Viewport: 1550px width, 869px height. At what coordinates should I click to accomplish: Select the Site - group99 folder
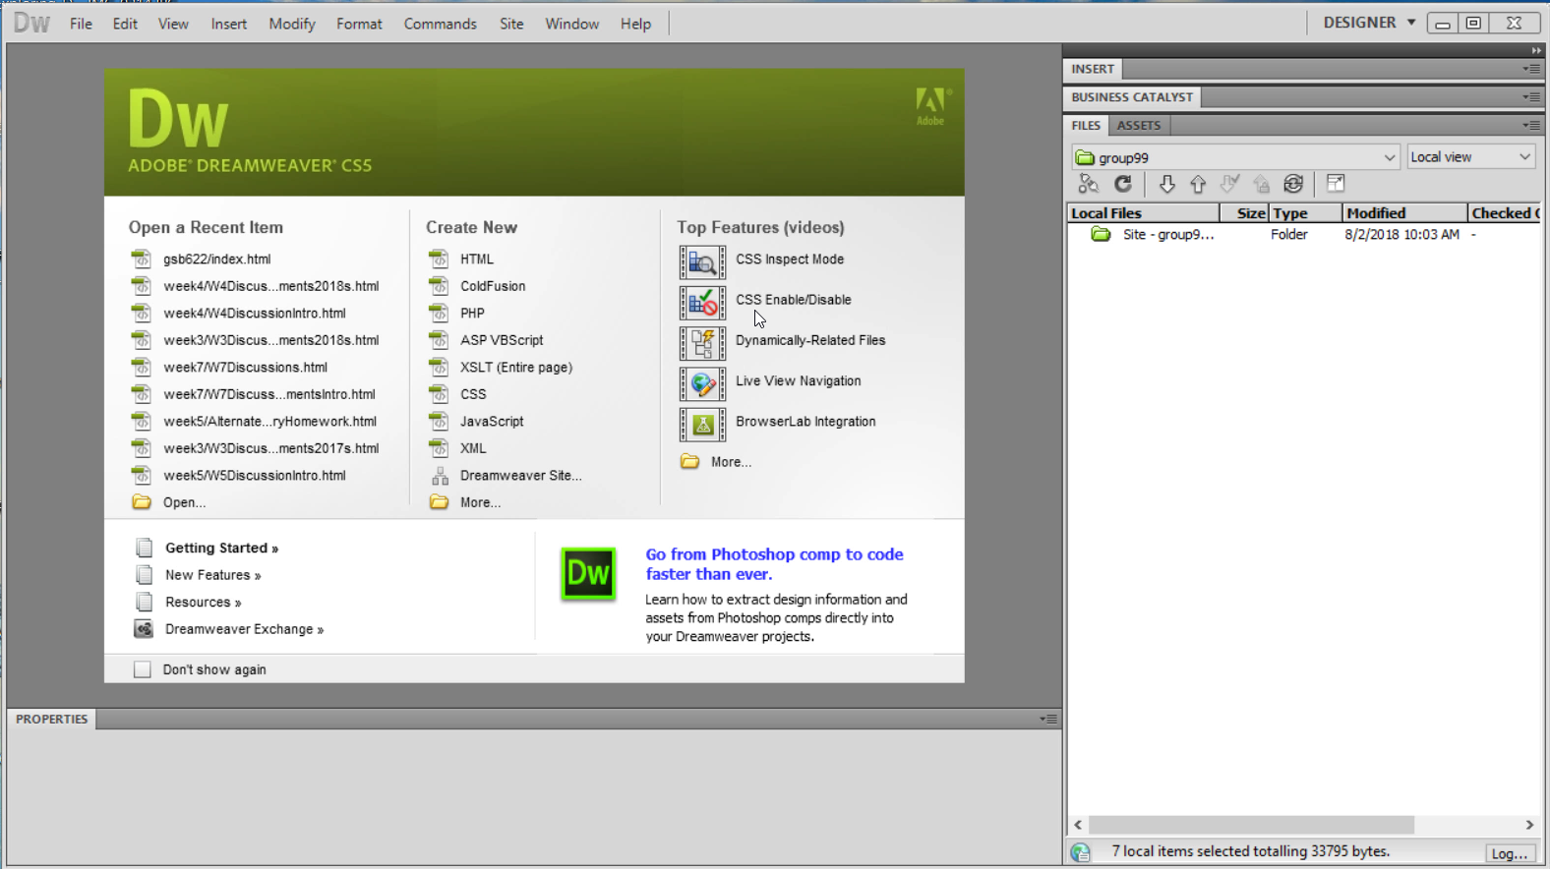click(1167, 235)
